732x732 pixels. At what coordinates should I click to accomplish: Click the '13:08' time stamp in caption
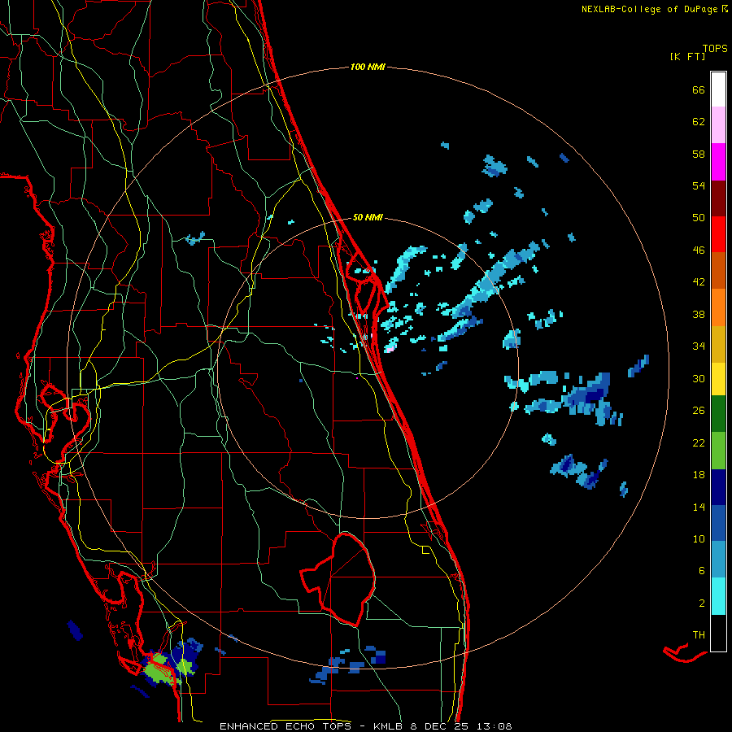[495, 726]
